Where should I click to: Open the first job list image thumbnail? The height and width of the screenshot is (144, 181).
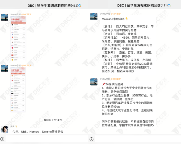(18, 39)
